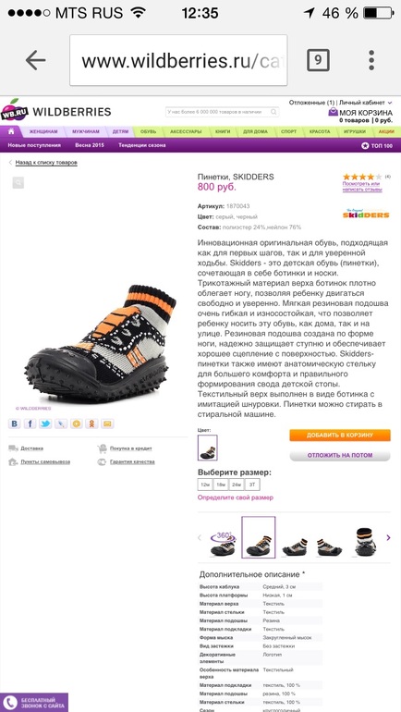The height and width of the screenshot is (712, 401).
Task: Share product via Facebook icon
Action: pyautogui.click(x=30, y=424)
